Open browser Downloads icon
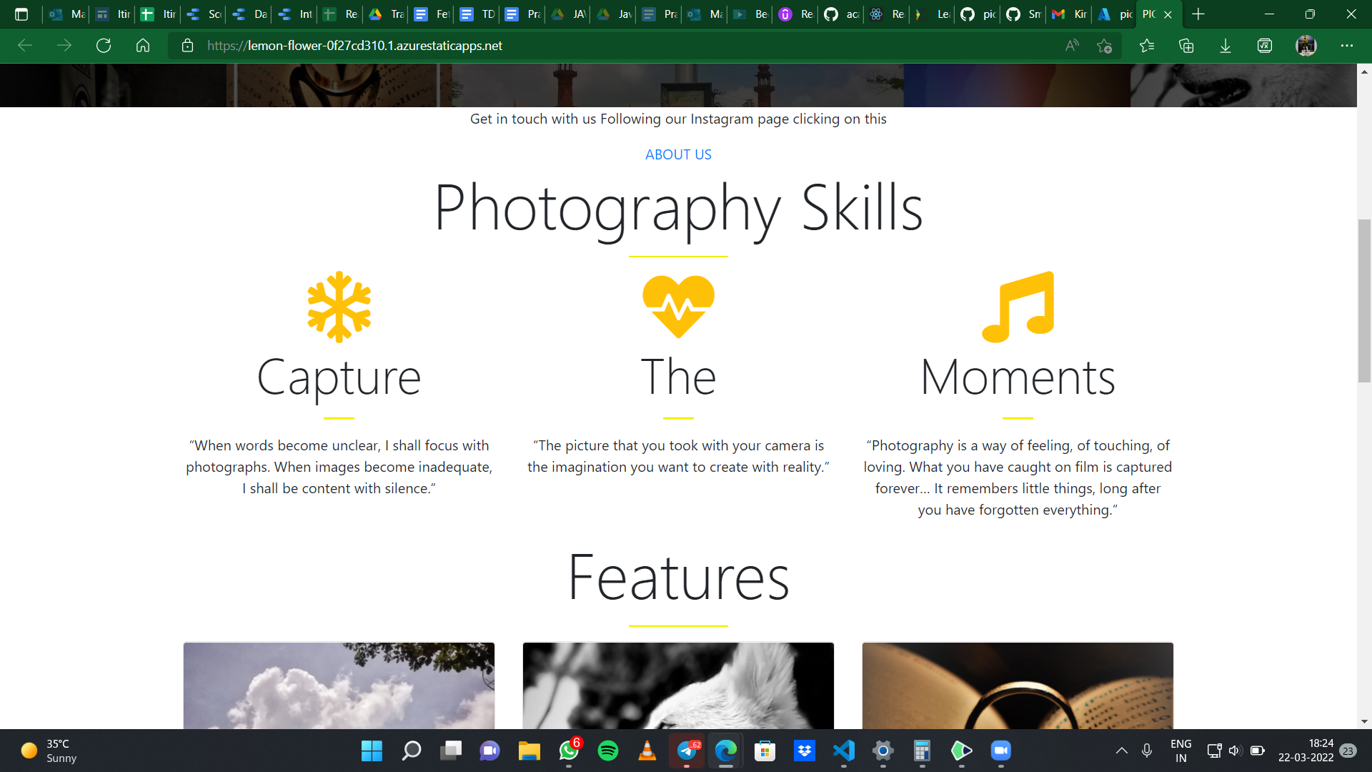The image size is (1372, 772). click(1226, 46)
